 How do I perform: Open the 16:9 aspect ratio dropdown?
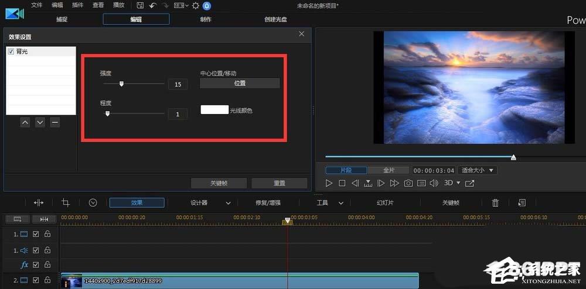pyautogui.click(x=181, y=6)
